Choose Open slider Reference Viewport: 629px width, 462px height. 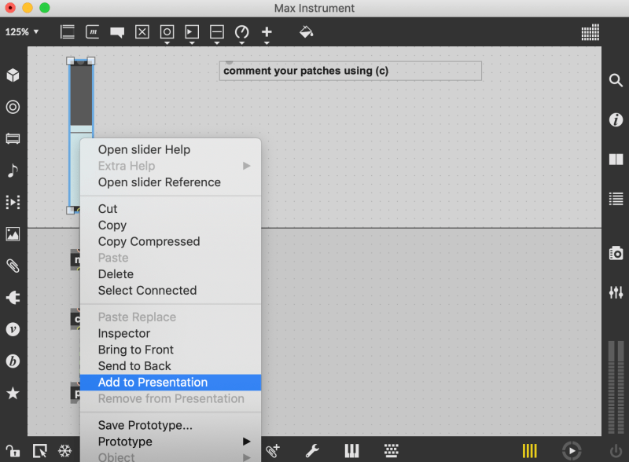(171, 182)
